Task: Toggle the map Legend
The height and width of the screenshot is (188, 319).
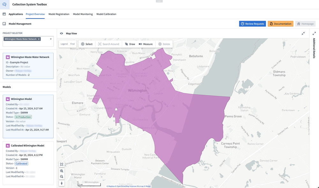Action: pos(64,44)
